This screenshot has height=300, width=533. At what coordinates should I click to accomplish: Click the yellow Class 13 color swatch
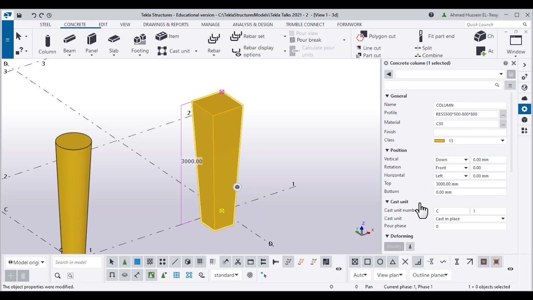(439, 141)
